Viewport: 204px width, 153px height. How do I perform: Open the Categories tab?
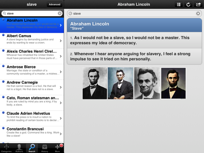click(x=6, y=148)
